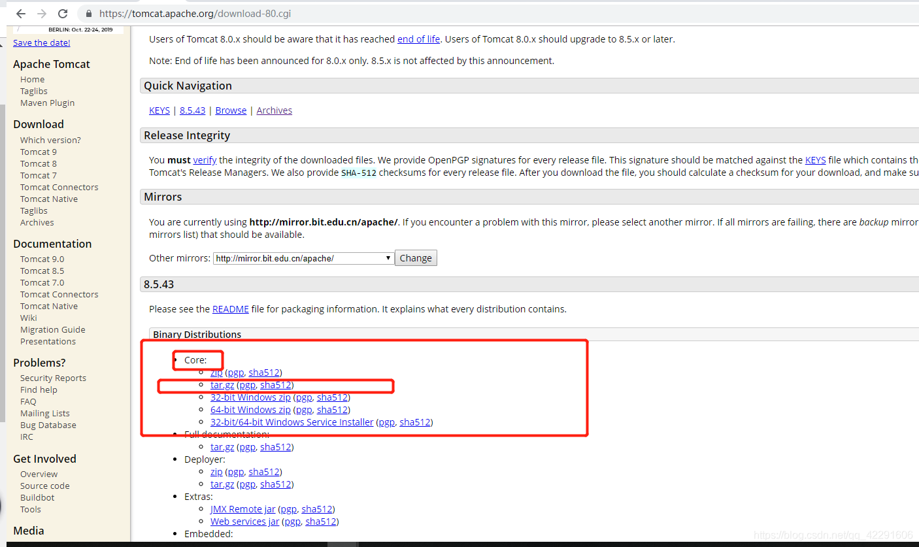Open Tomcat 7.0 documentation
The width and height of the screenshot is (919, 547).
pyautogui.click(x=42, y=282)
